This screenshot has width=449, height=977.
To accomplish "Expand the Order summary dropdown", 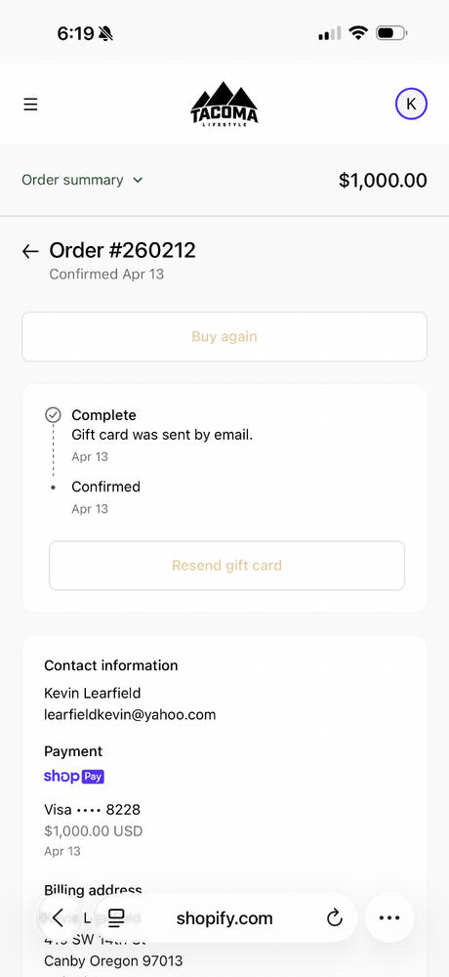I will tap(82, 180).
